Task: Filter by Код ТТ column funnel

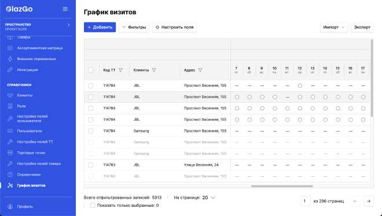Action: [120, 70]
